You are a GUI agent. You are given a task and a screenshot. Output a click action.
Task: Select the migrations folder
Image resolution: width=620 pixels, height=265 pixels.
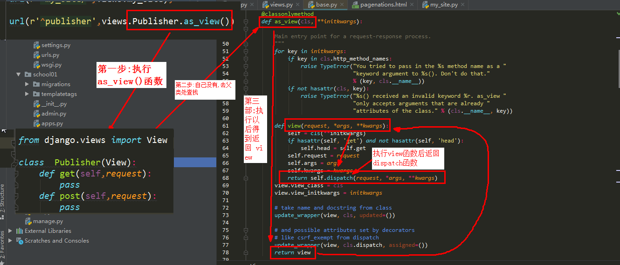pos(56,84)
